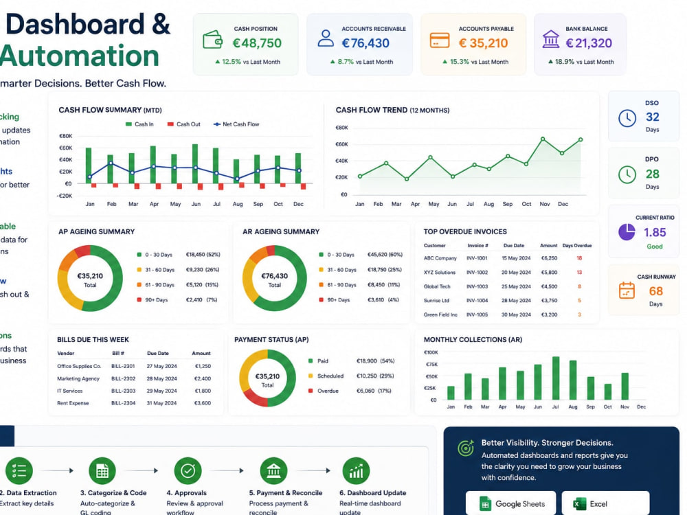Click the 12.5% vs Last Month indicator
This screenshot has height=515, width=687.
click(247, 62)
